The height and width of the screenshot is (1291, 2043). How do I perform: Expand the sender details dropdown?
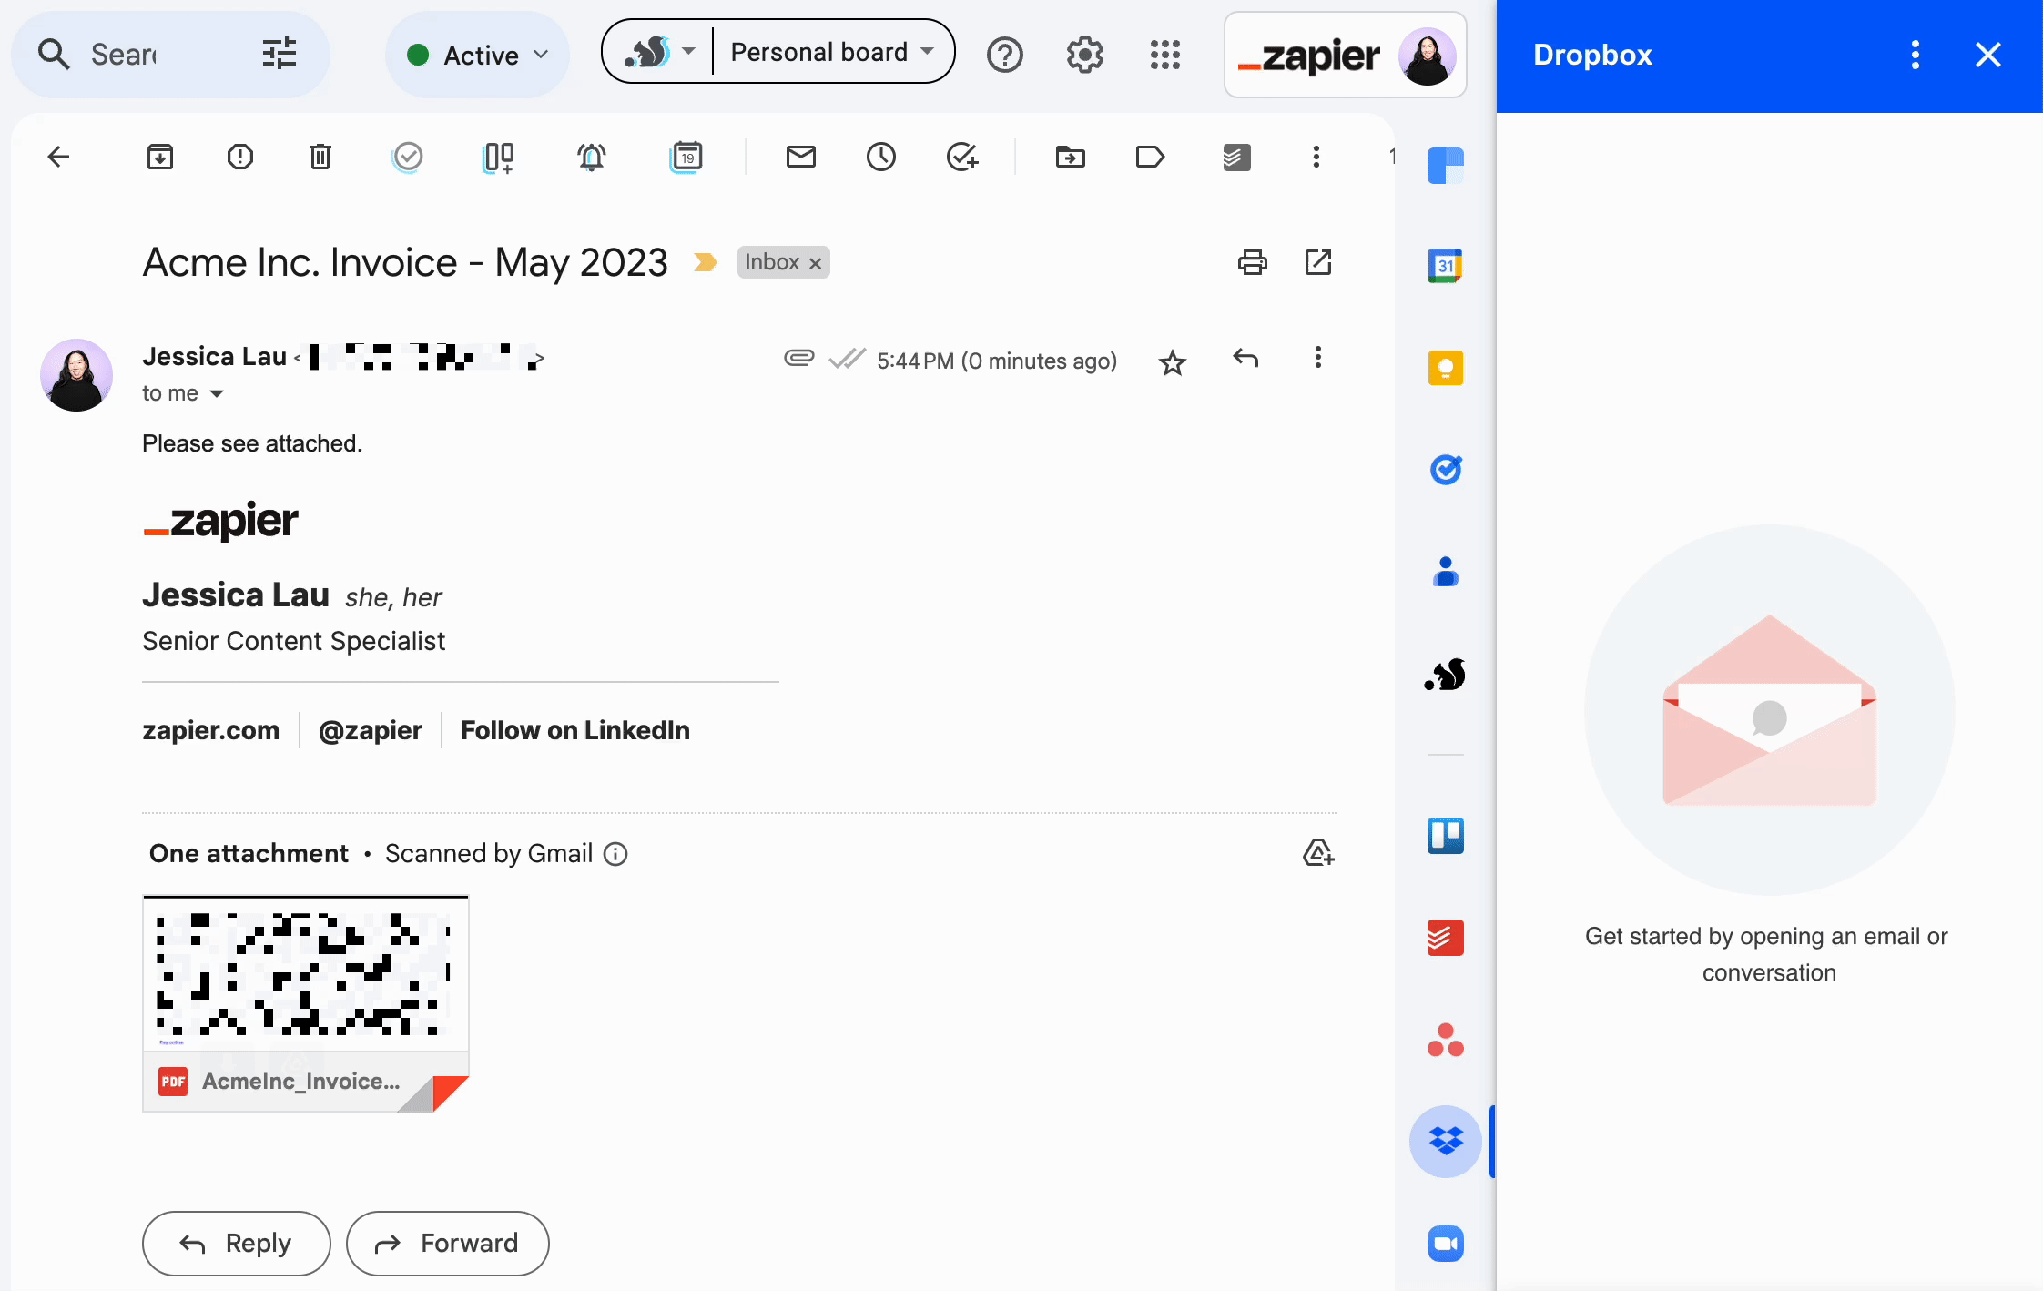217,394
